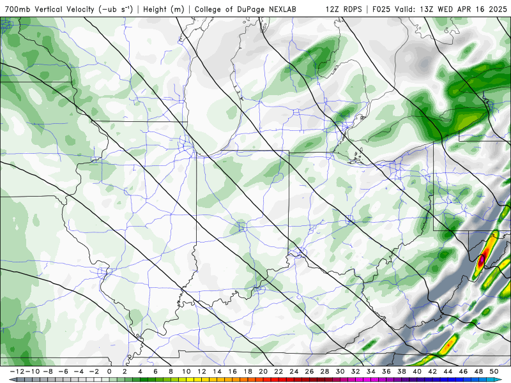Screen dimensions: 511x383
Task: Click the '40' color scale label
Action: pos(417,372)
